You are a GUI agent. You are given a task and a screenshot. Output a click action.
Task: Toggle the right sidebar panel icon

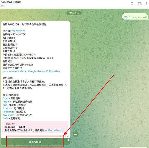pyautogui.click(x=140, y=4)
